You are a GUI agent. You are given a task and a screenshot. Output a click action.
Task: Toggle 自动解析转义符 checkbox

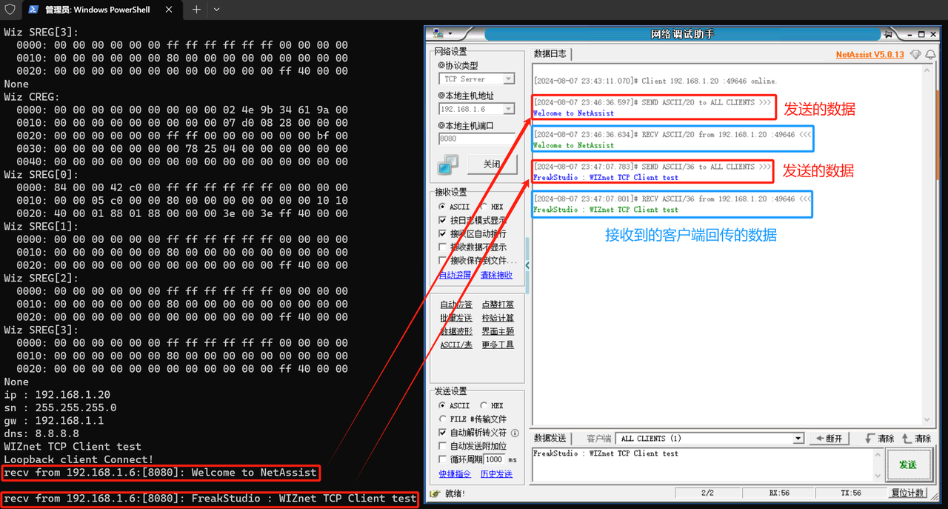click(443, 433)
